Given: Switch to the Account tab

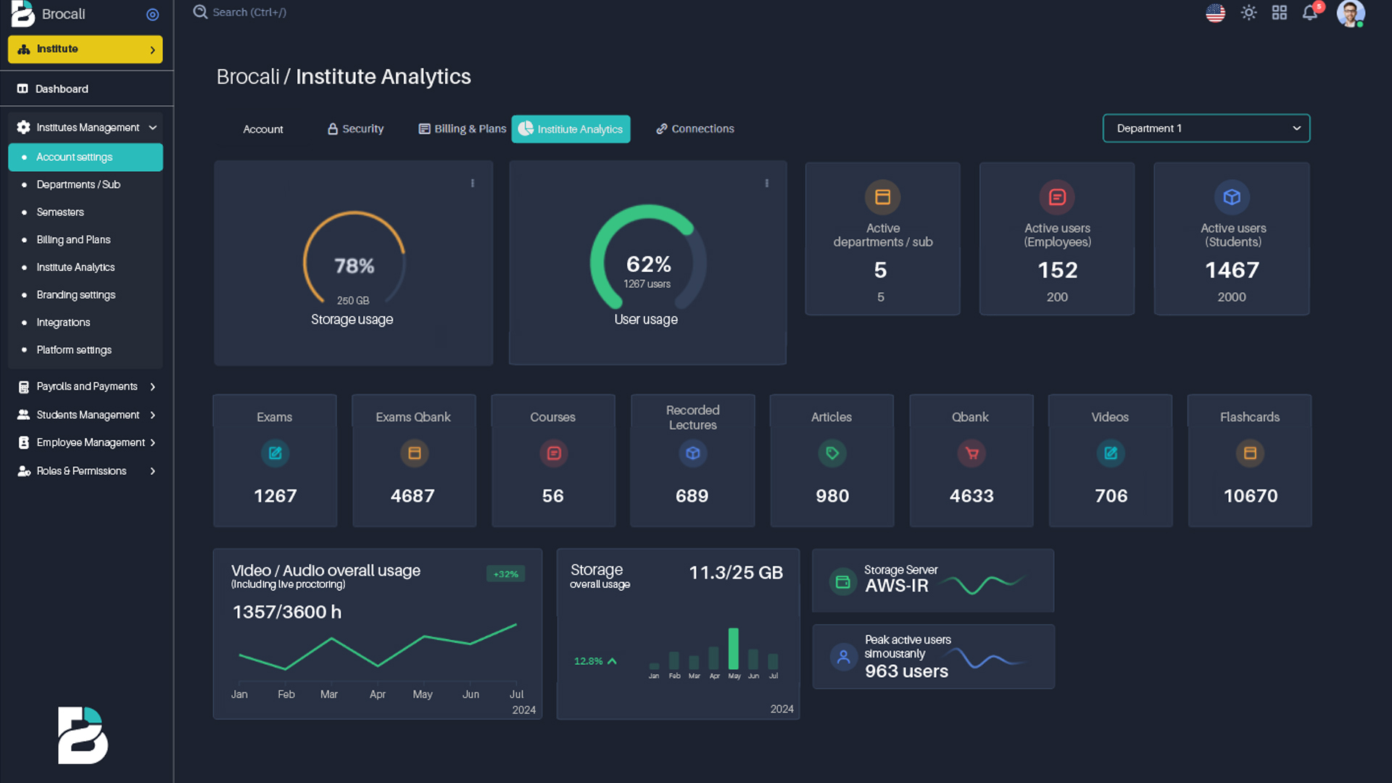Looking at the screenshot, I should pyautogui.click(x=263, y=129).
